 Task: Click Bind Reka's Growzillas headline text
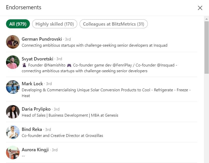point(62,136)
